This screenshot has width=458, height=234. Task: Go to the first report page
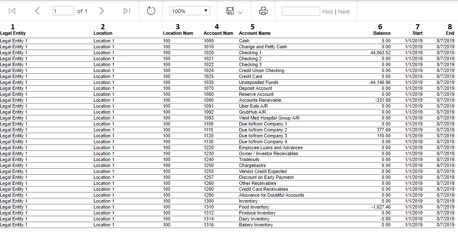tap(12, 11)
